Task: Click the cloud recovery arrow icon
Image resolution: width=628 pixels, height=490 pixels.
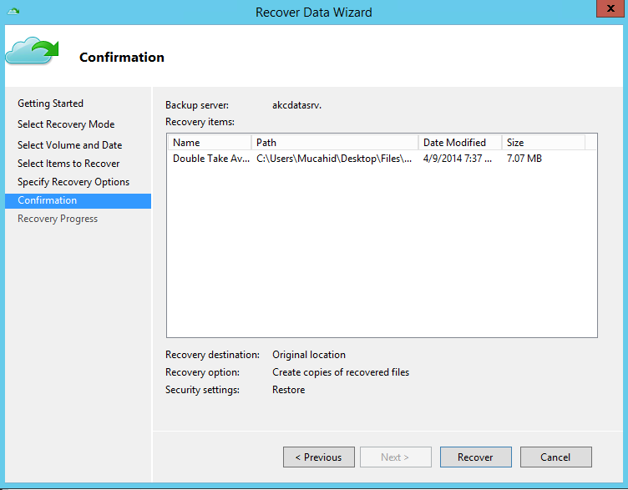Action: coord(32,50)
